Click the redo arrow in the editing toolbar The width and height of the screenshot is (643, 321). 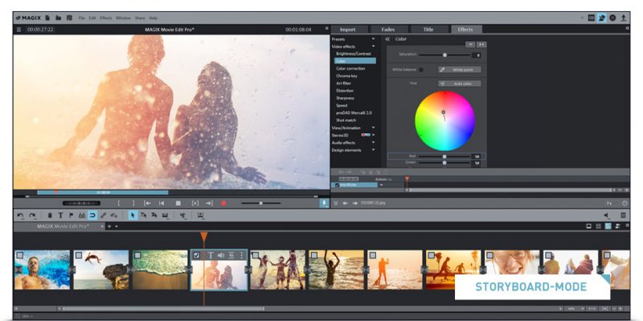tap(32, 215)
